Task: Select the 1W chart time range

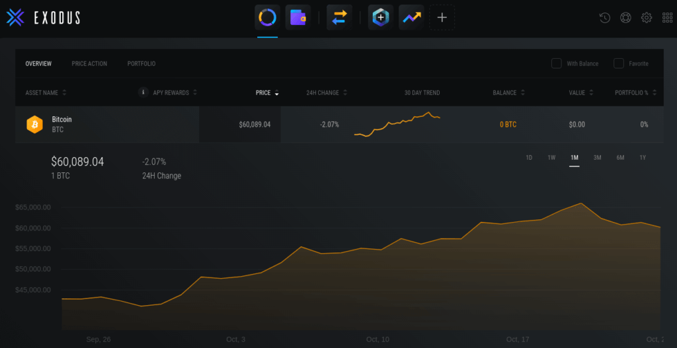Action: click(551, 157)
